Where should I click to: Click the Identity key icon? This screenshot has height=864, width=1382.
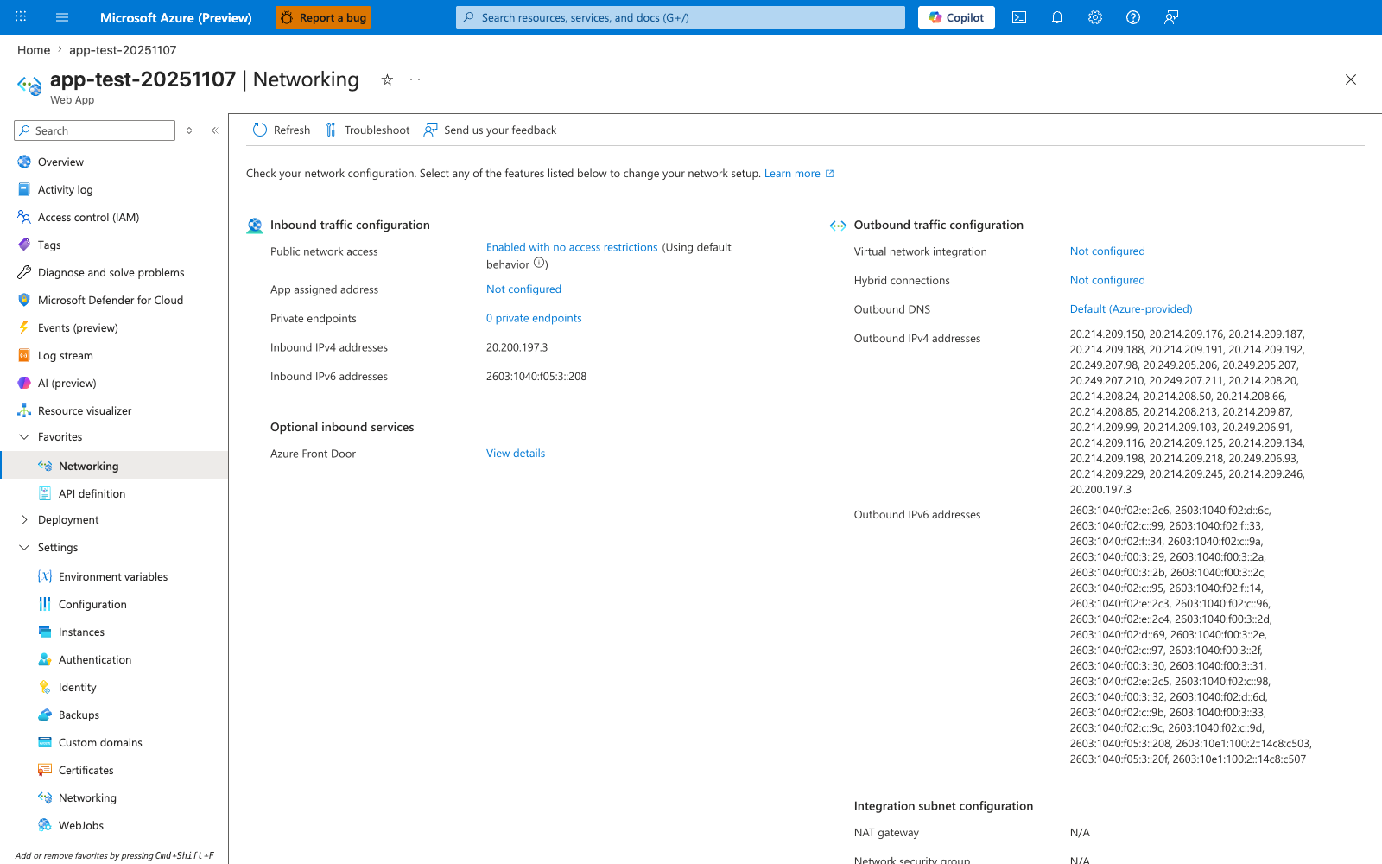pyautogui.click(x=45, y=687)
